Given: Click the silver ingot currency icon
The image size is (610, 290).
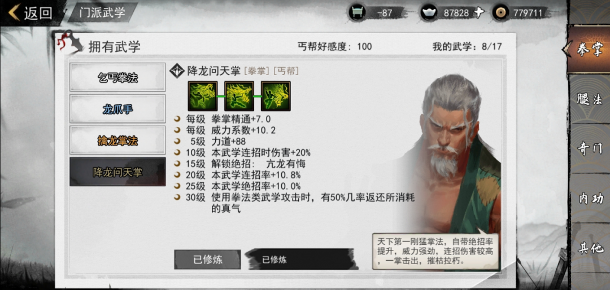Looking at the screenshot, I should (429, 13).
